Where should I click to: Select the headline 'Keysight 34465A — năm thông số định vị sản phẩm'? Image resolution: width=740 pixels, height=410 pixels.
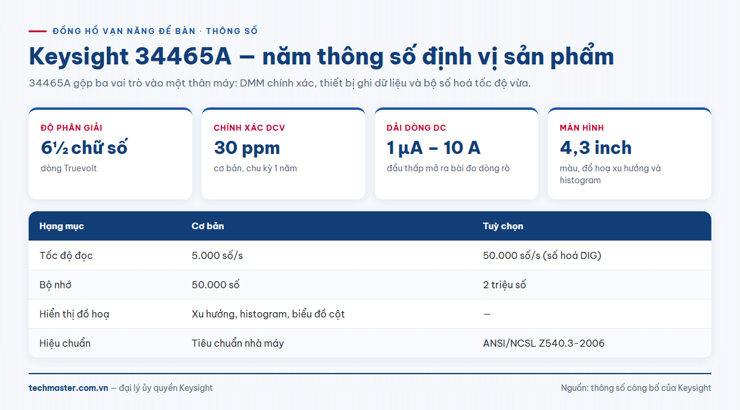click(321, 57)
